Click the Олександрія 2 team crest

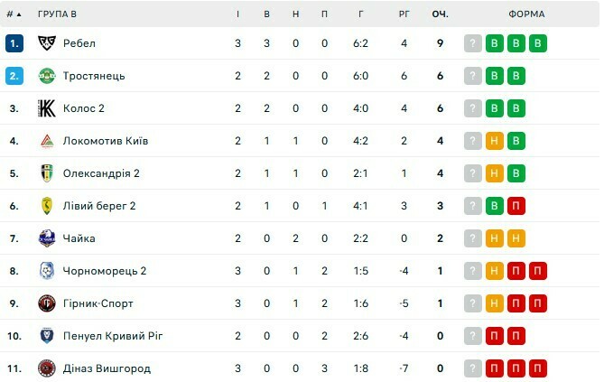click(x=47, y=173)
